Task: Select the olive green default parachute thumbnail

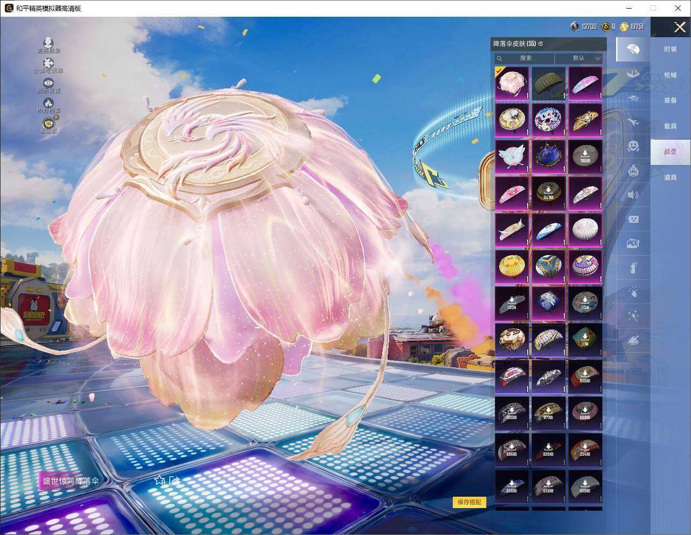Action: [548, 83]
